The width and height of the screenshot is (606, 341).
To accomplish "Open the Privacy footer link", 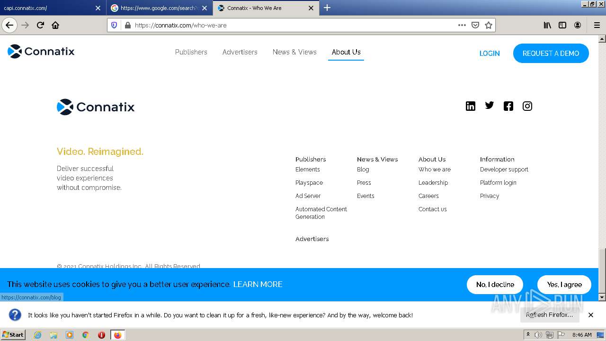I will pyautogui.click(x=490, y=196).
